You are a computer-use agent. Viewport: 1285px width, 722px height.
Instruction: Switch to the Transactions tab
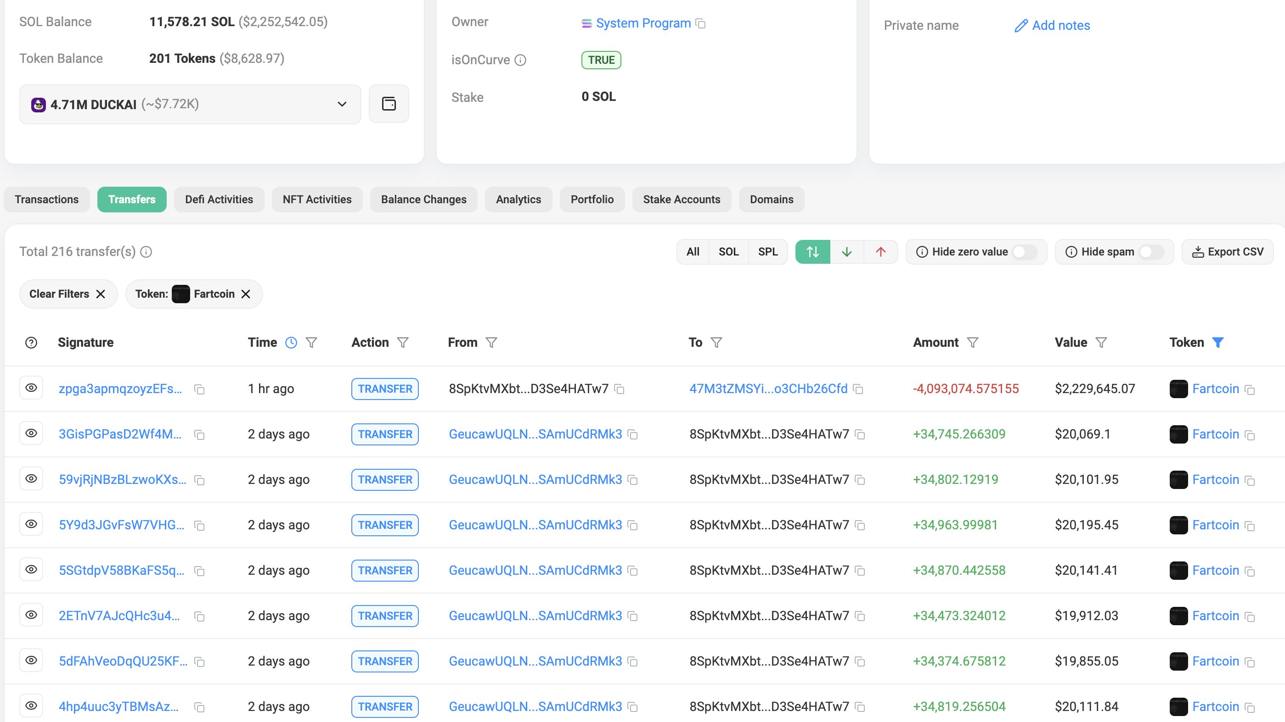(46, 200)
